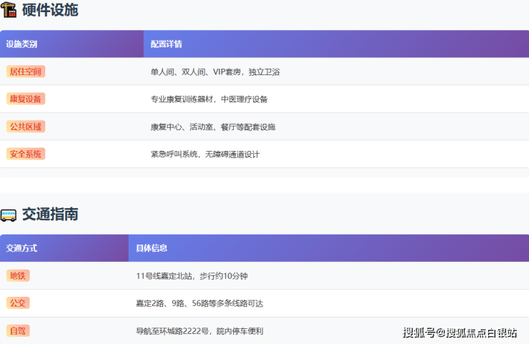This screenshot has height=344, width=529.
Task: Select the 居住空间 category tag
Action: point(26,72)
